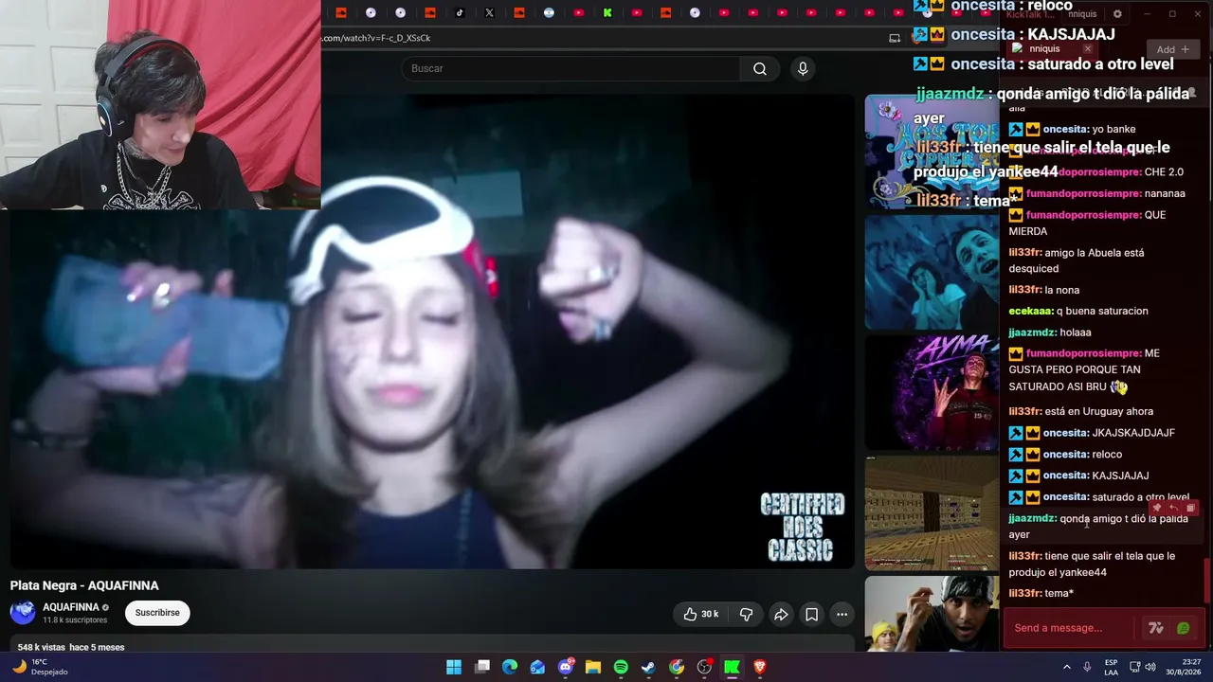Click the YouTube search magnifier button
The width and height of the screenshot is (1213, 682).
point(760,68)
